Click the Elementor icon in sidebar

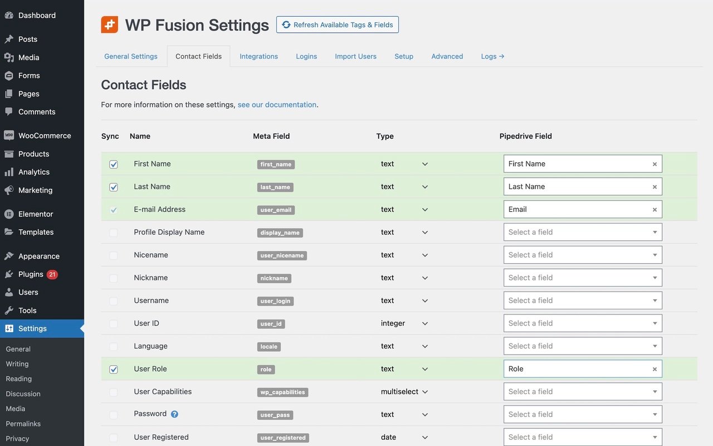tap(9, 214)
